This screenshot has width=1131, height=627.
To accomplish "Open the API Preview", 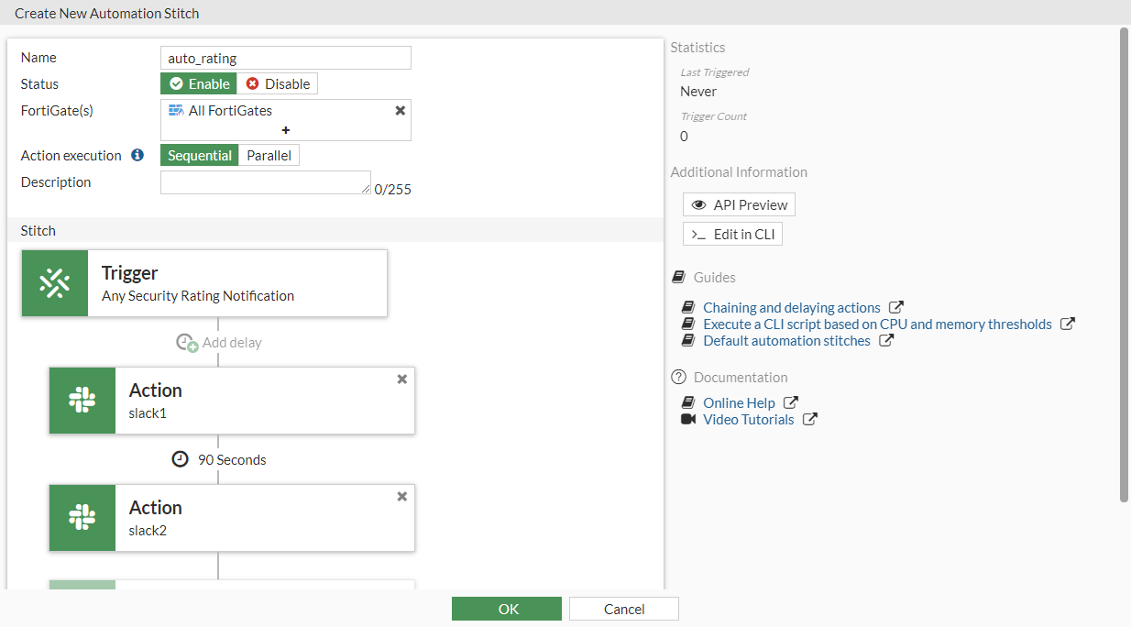I will click(739, 204).
